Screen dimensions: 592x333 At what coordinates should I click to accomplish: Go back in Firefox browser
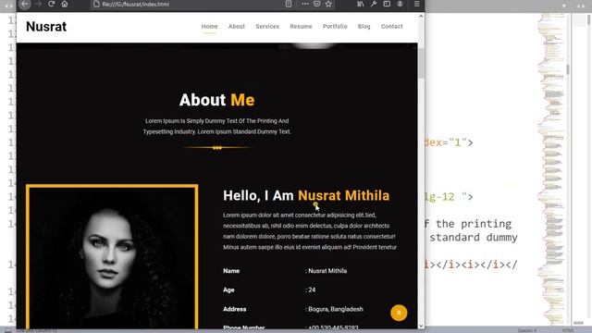point(25,4)
